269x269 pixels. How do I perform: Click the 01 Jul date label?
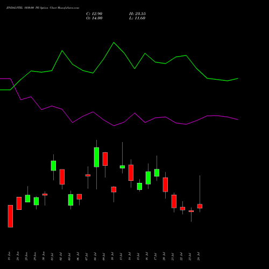pyautogui.click(x=52, y=256)
